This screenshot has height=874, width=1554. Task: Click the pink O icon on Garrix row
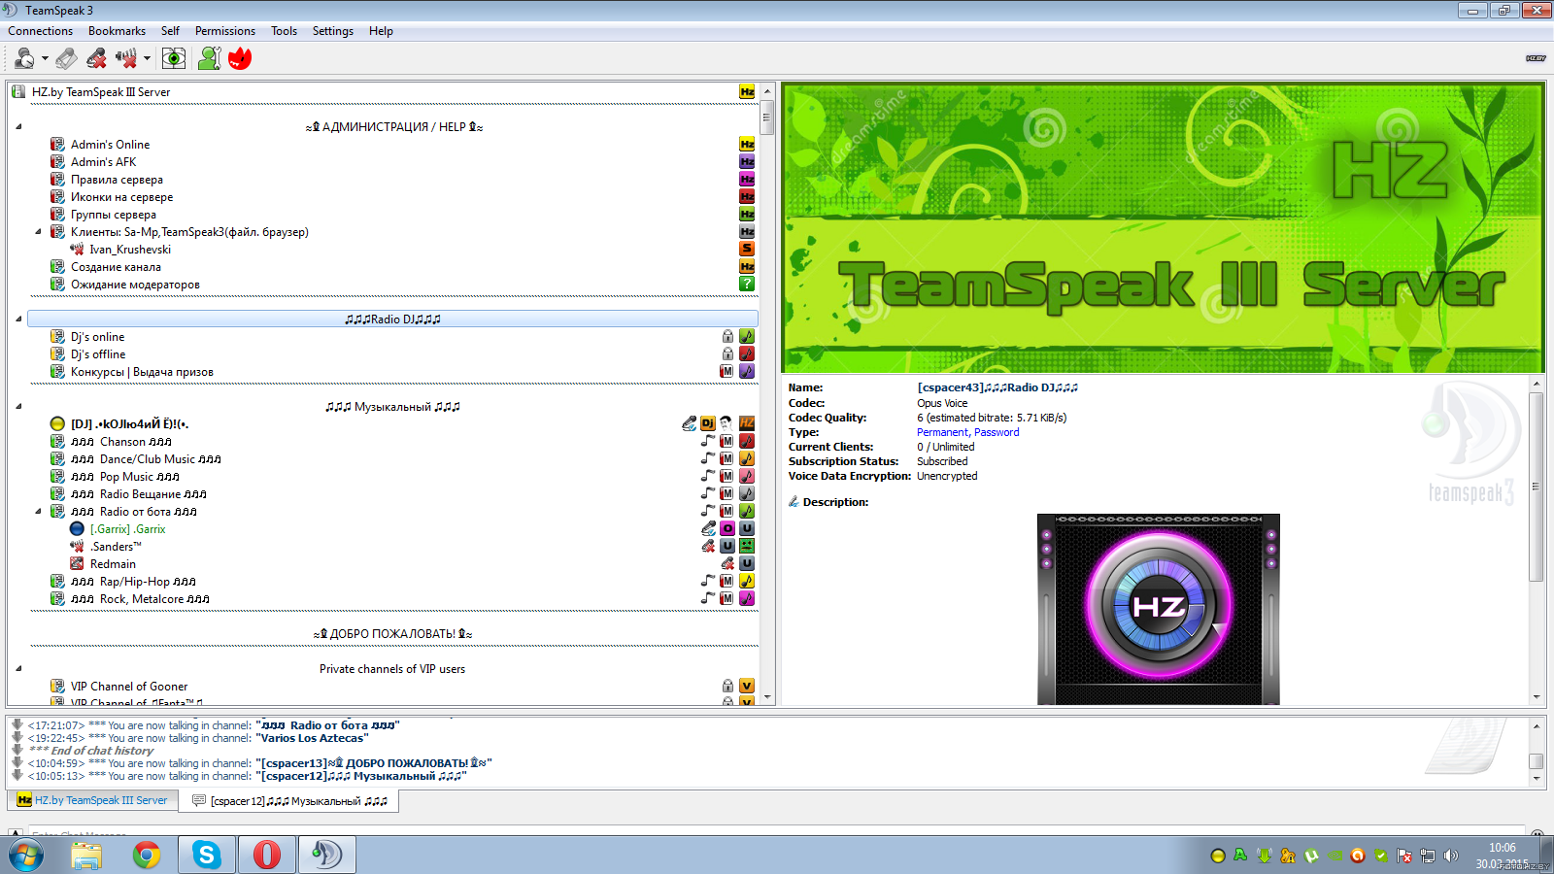coord(726,529)
